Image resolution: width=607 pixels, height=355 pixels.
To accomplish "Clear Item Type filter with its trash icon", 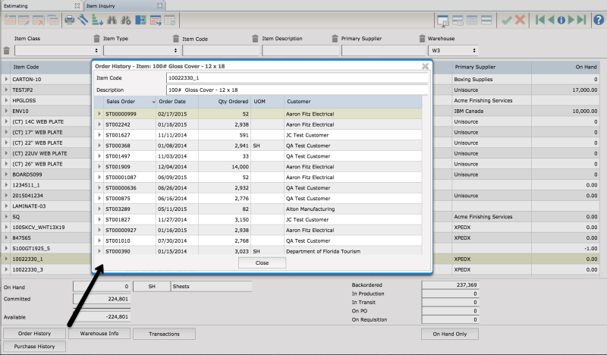I will click(96, 39).
